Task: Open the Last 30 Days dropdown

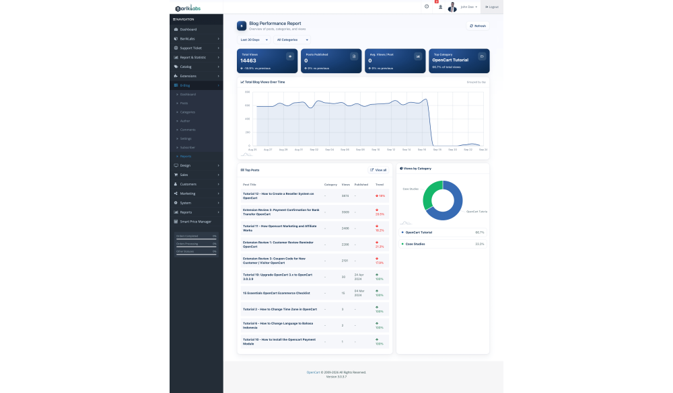Action: [254, 40]
